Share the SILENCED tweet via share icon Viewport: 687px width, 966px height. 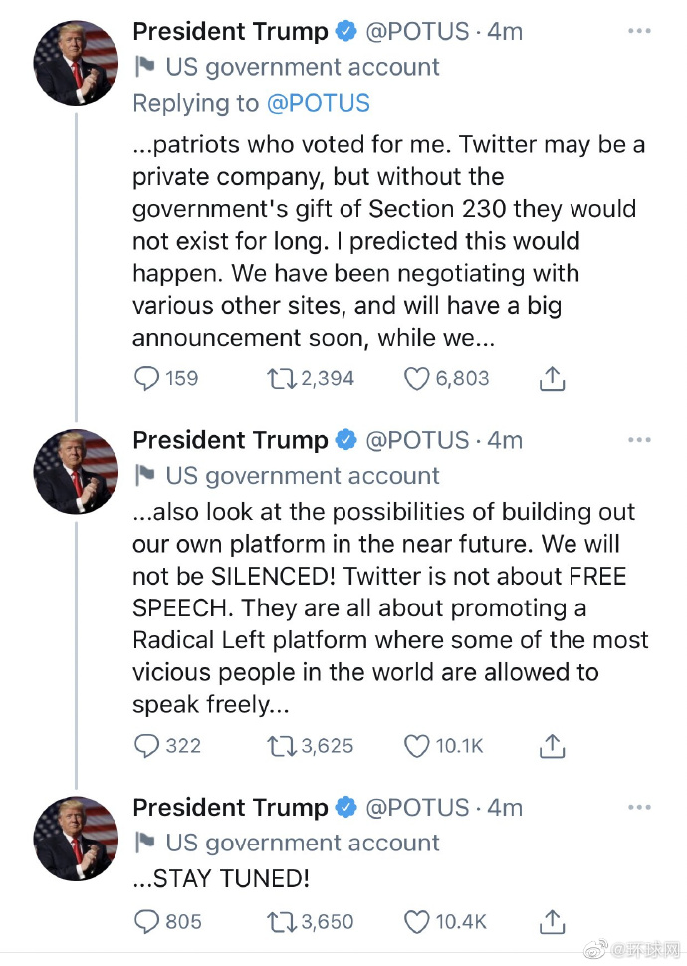coord(552,746)
